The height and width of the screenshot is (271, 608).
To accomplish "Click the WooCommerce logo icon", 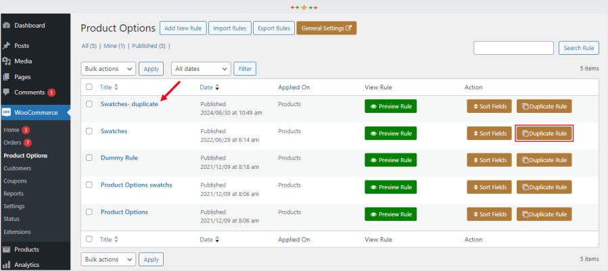I will (6, 112).
